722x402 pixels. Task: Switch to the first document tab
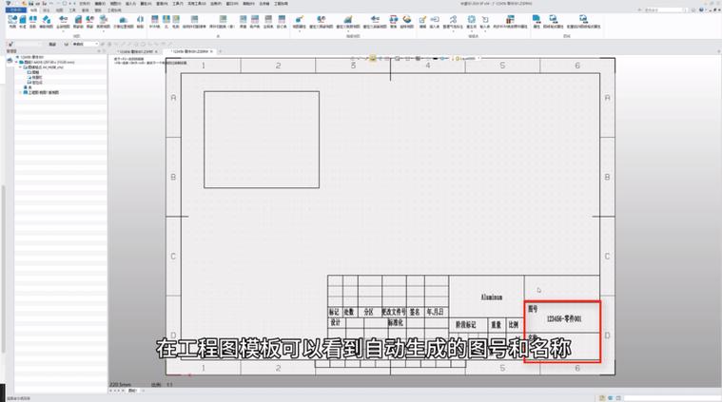click(x=136, y=51)
